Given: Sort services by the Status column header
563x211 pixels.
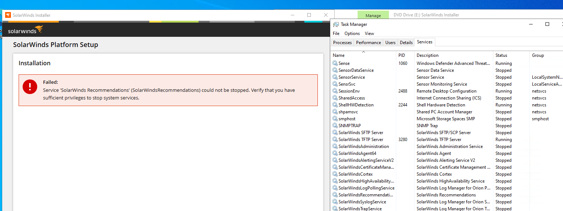Looking at the screenshot, I should tap(512, 55).
